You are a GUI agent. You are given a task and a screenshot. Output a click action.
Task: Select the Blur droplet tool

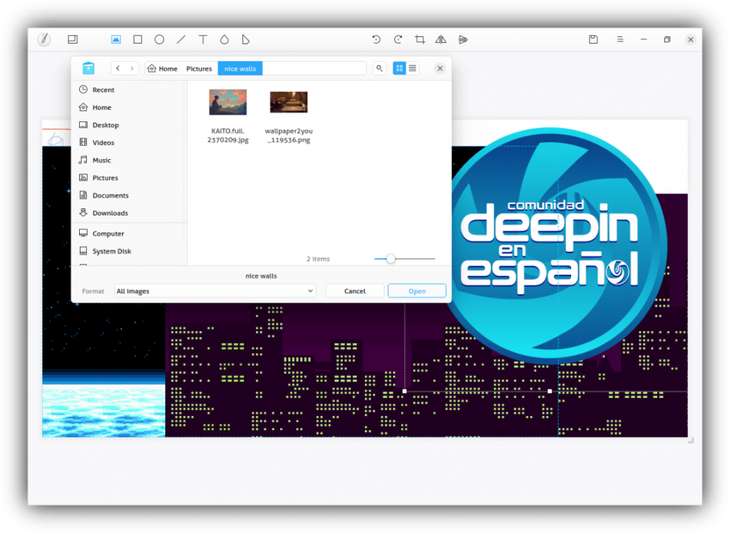point(225,40)
